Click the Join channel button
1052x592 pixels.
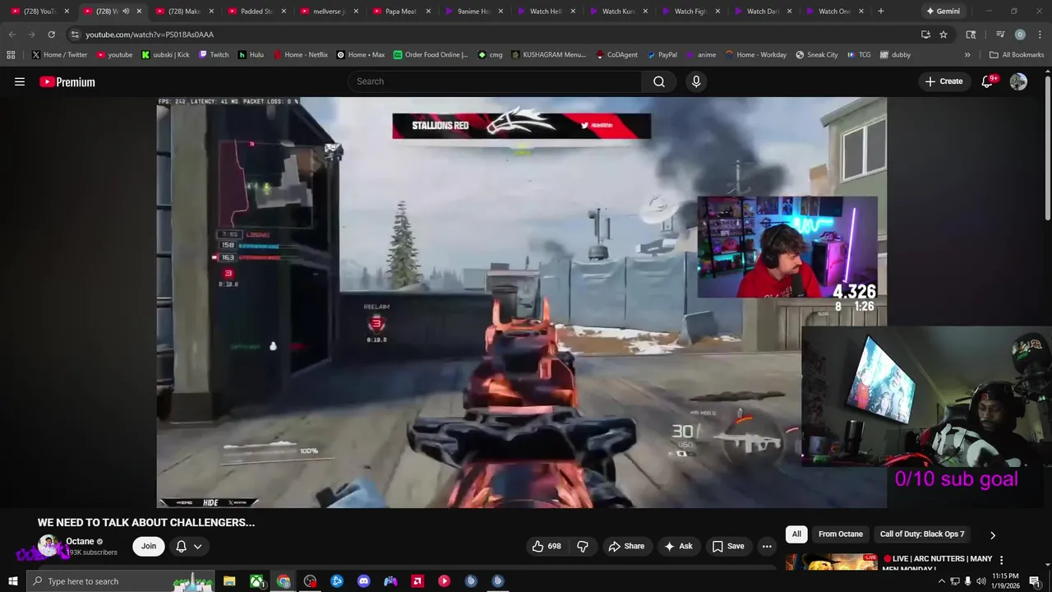coord(148,546)
